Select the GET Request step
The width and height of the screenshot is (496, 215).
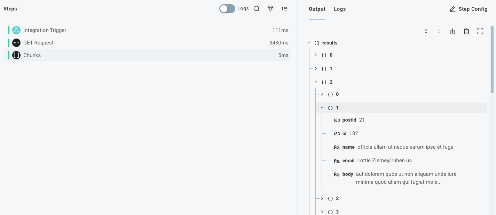tap(104, 42)
